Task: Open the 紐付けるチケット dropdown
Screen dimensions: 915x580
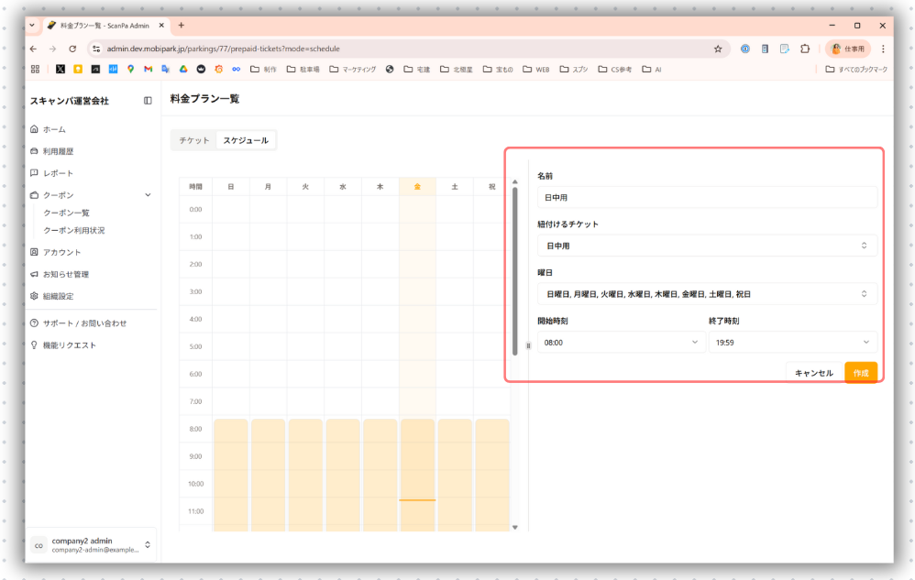Action: click(706, 246)
